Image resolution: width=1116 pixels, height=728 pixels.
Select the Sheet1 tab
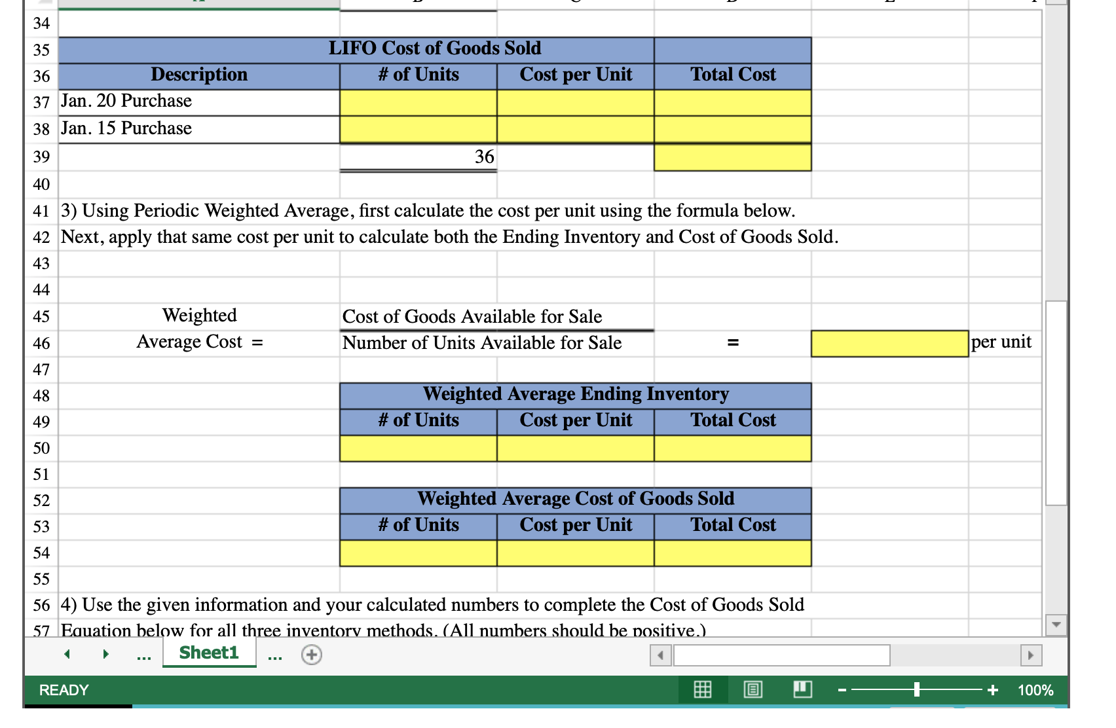point(208,652)
